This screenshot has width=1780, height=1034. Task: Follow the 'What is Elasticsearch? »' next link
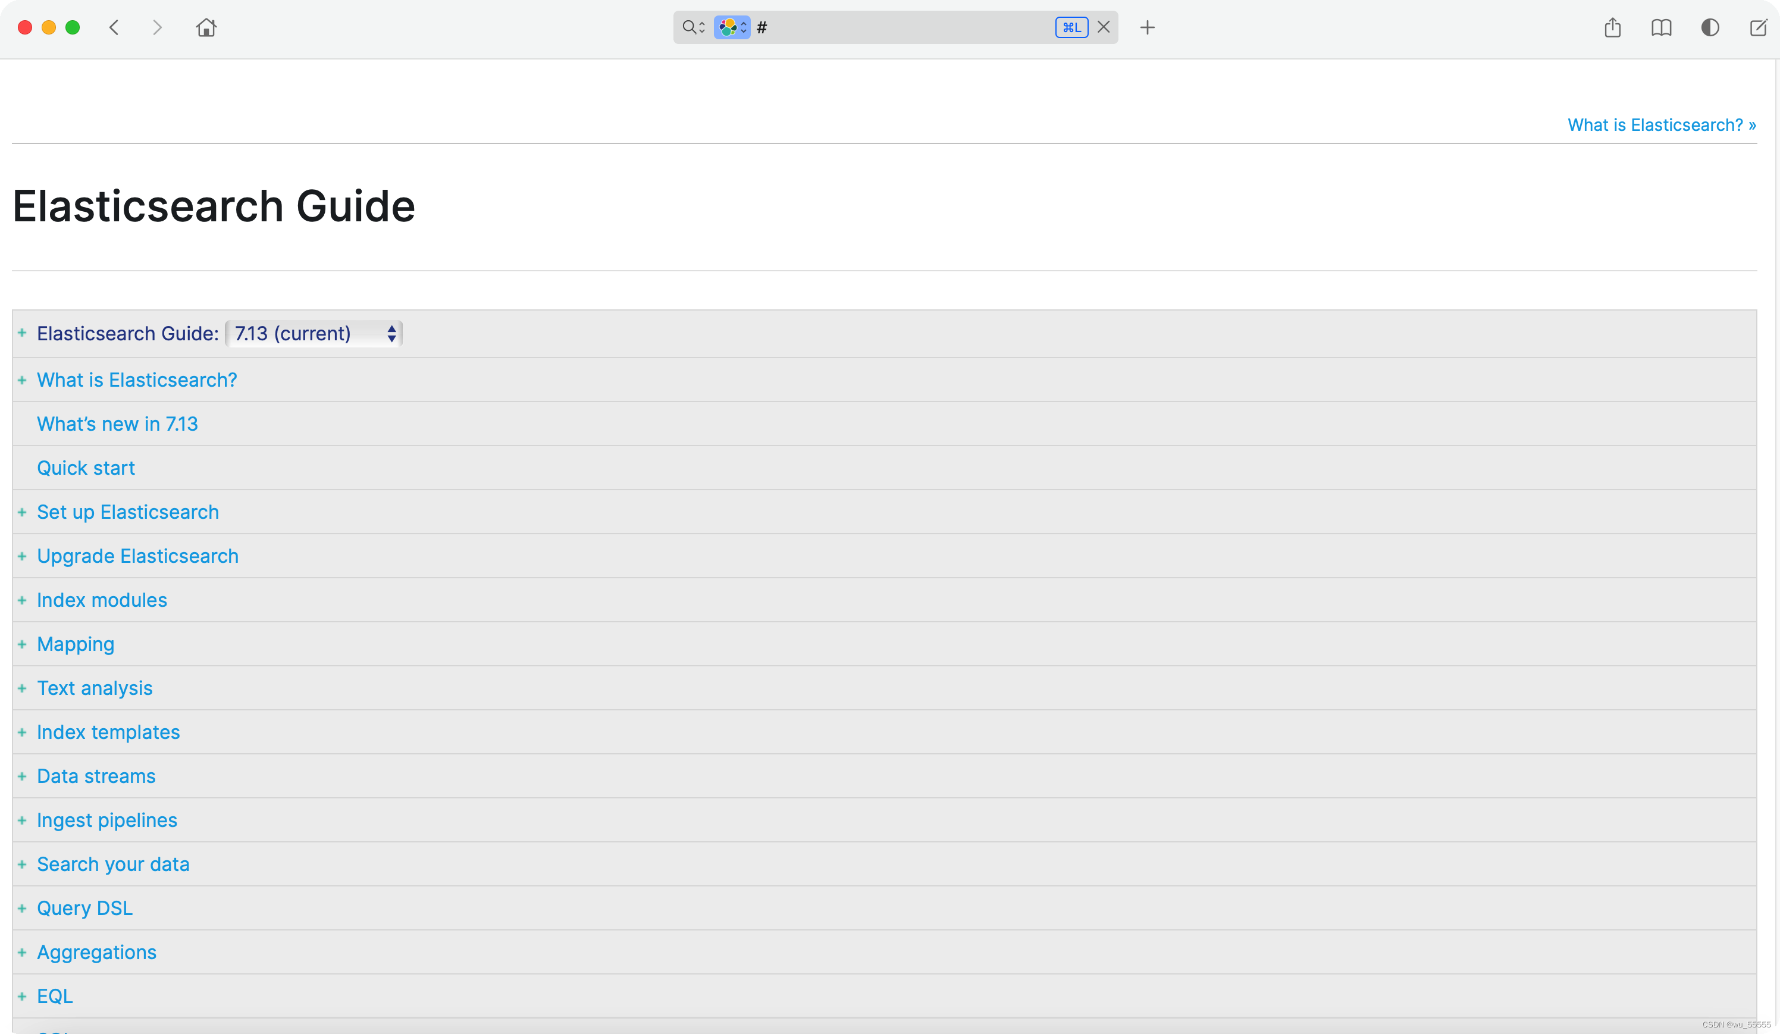click(1662, 125)
